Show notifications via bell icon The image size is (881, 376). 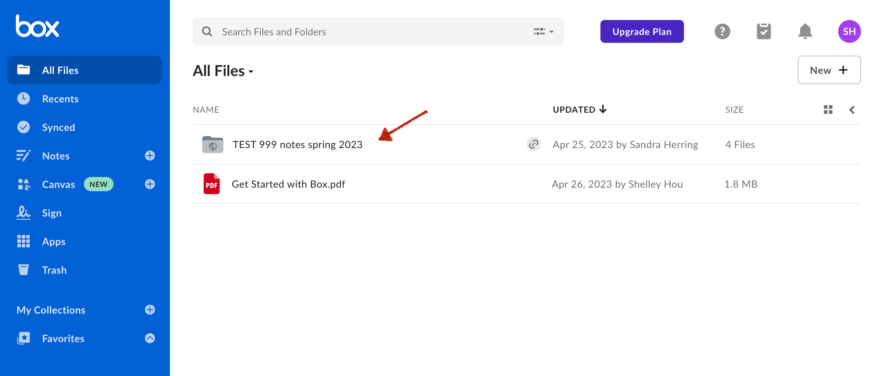805,31
